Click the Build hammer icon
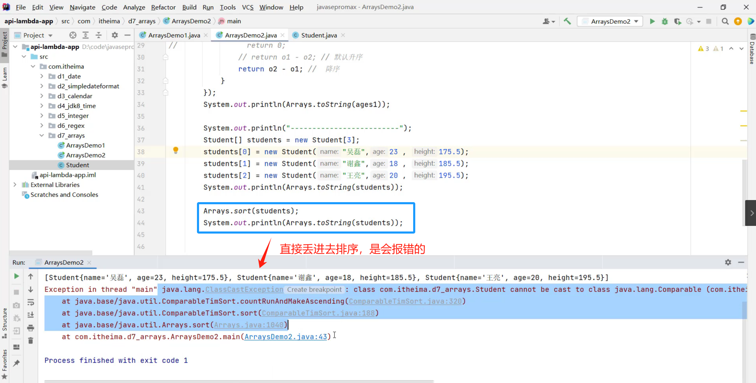Image resolution: width=756 pixels, height=383 pixels. [x=567, y=21]
